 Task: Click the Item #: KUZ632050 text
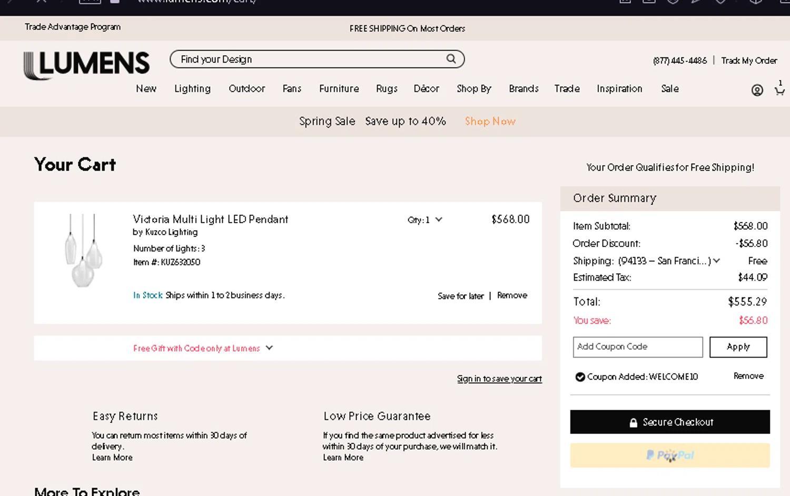tap(166, 262)
